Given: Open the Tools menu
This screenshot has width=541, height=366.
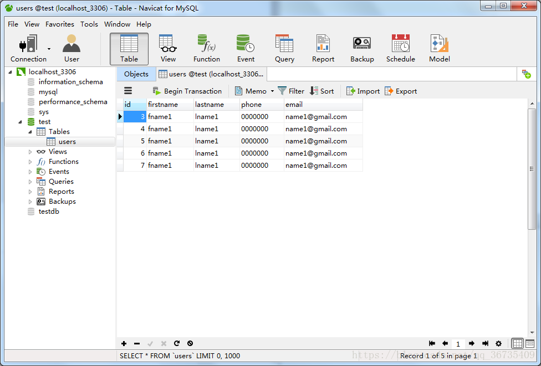Looking at the screenshot, I should point(89,24).
